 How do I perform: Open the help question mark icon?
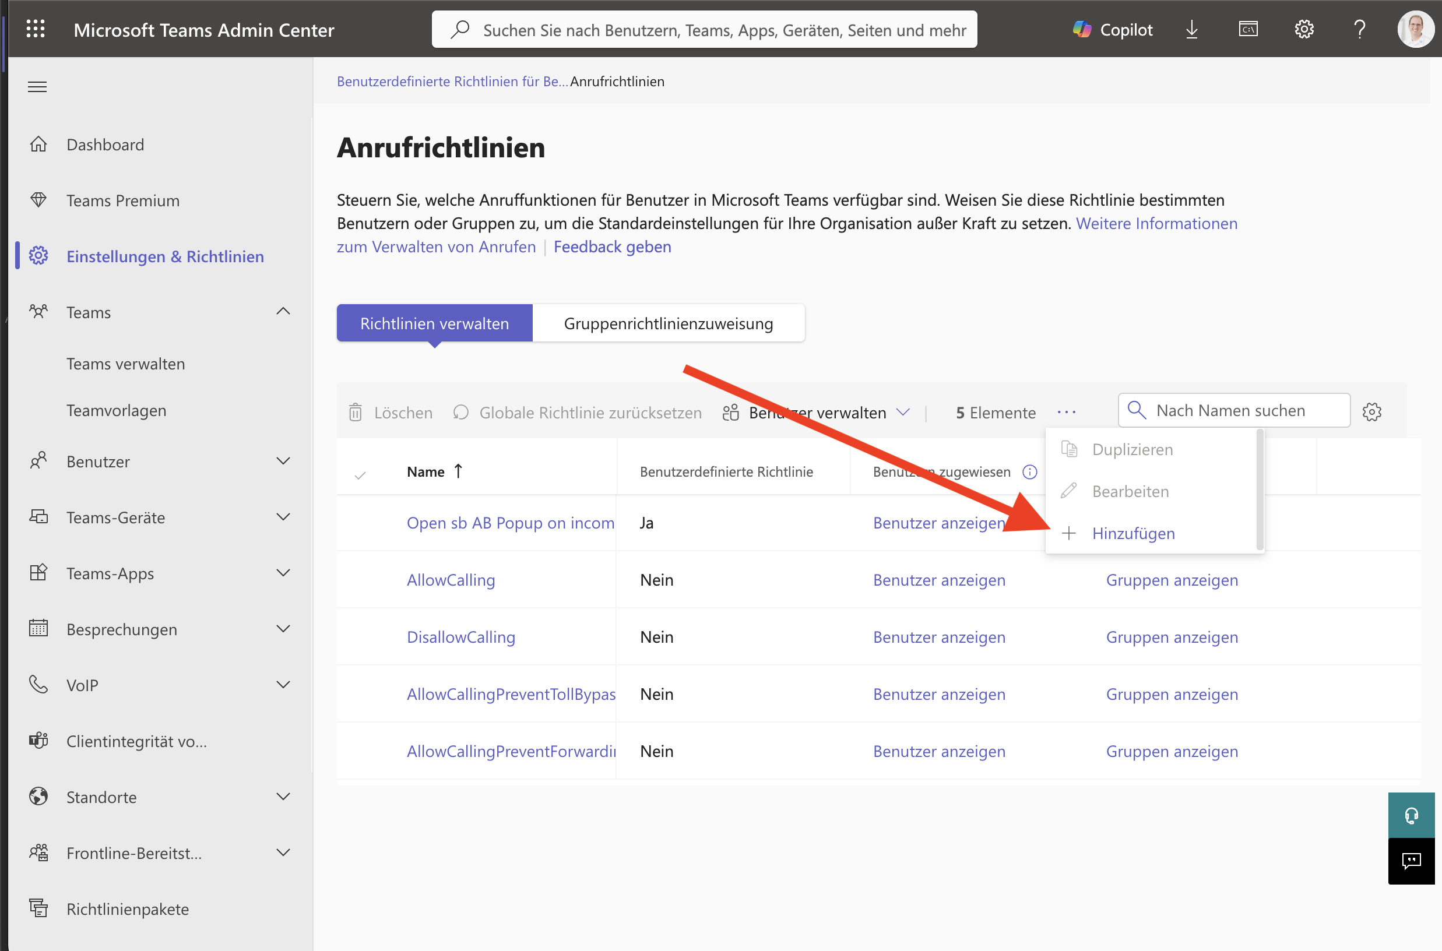tap(1359, 29)
